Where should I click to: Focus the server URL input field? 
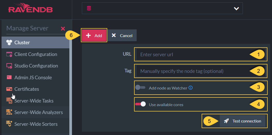(x=201, y=54)
